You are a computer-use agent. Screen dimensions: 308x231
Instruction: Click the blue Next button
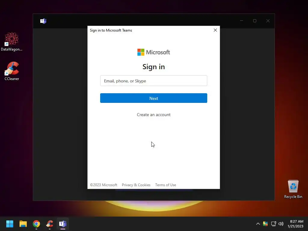tap(154, 98)
